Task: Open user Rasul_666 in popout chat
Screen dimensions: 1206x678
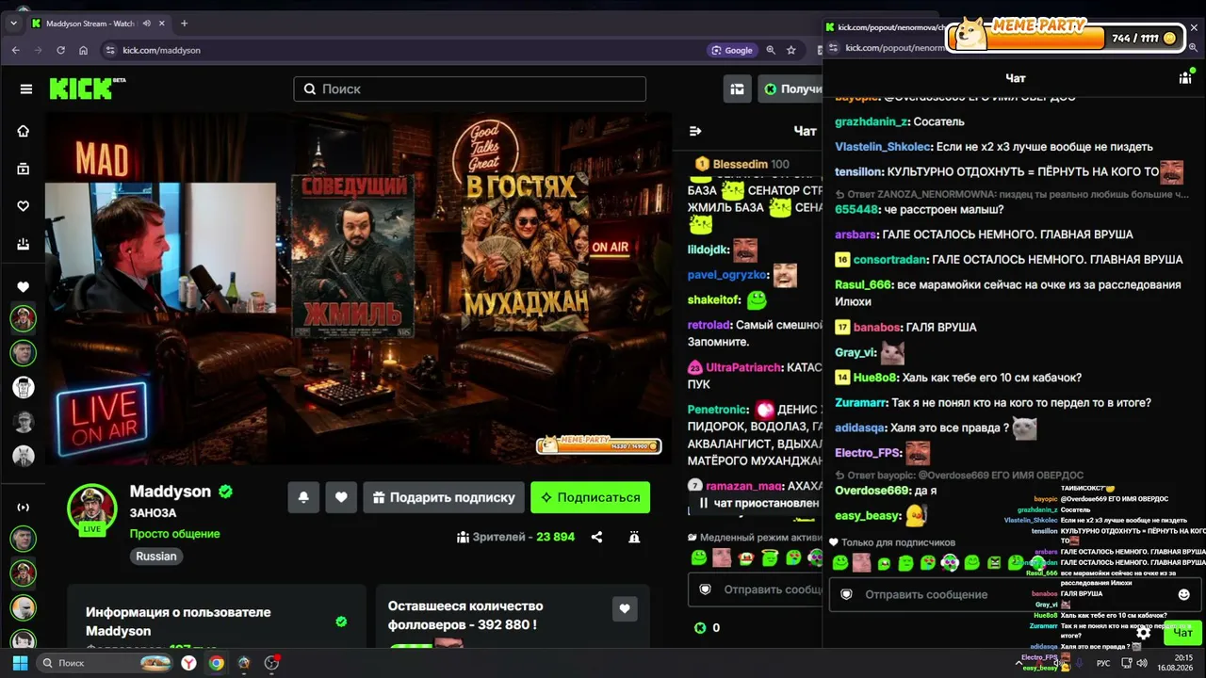Action: pyautogui.click(x=862, y=284)
